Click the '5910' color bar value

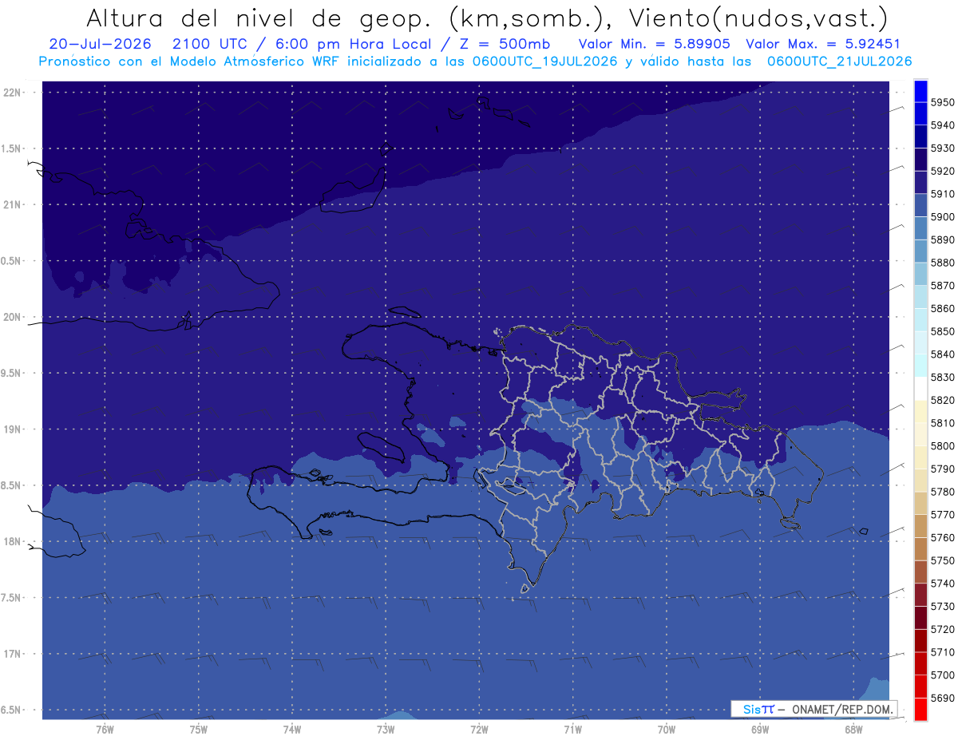pos(942,194)
